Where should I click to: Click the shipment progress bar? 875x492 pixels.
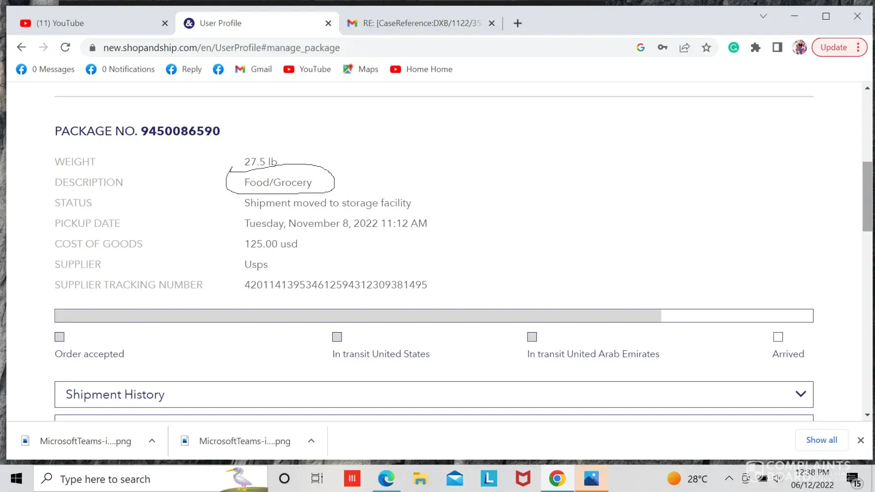coord(434,316)
